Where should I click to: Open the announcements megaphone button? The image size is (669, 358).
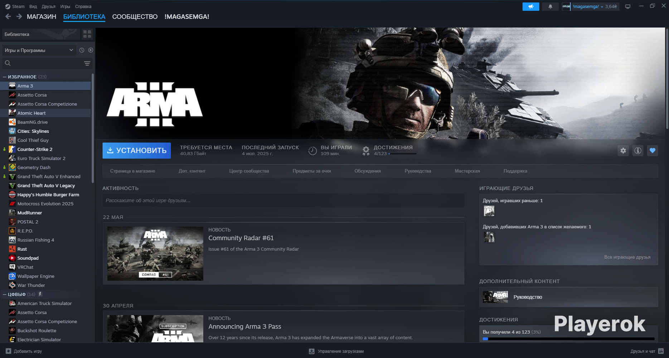click(531, 6)
